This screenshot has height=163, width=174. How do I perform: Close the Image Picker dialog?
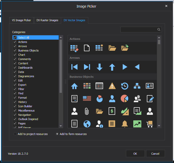[166, 6]
